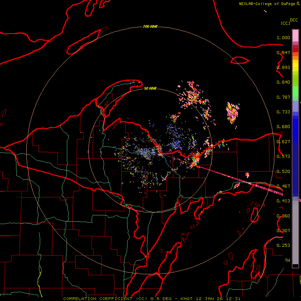Click the pink swatch at the color bar top

point(295,35)
